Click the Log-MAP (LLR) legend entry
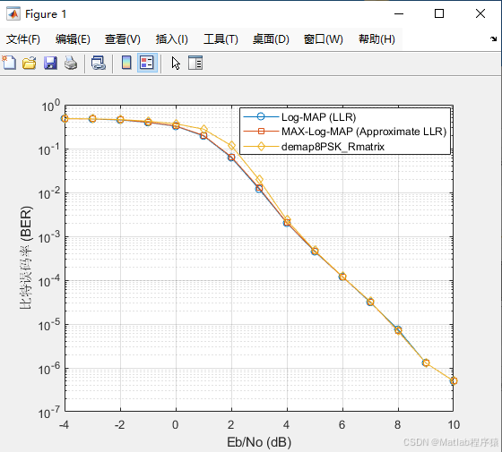Screen dimensions: 502x452 tap(318, 117)
